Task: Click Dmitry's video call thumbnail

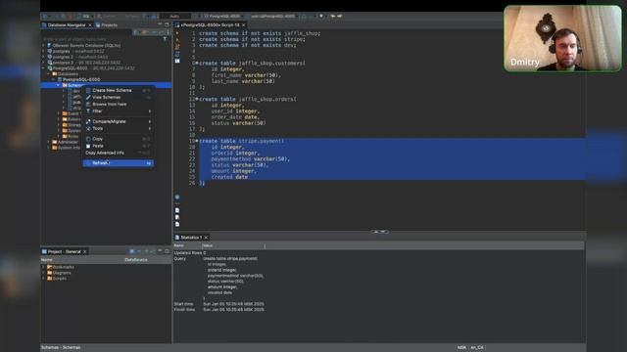Action: click(x=562, y=38)
